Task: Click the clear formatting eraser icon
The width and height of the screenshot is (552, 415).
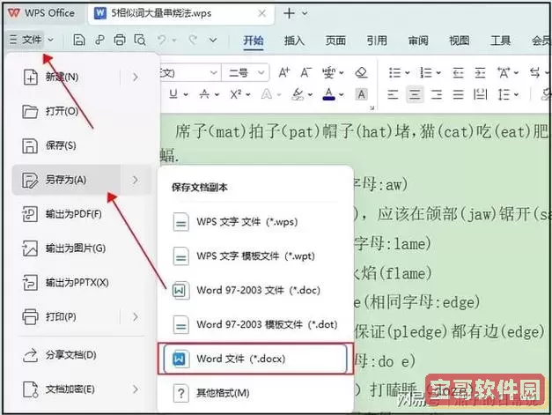Action: [362, 72]
